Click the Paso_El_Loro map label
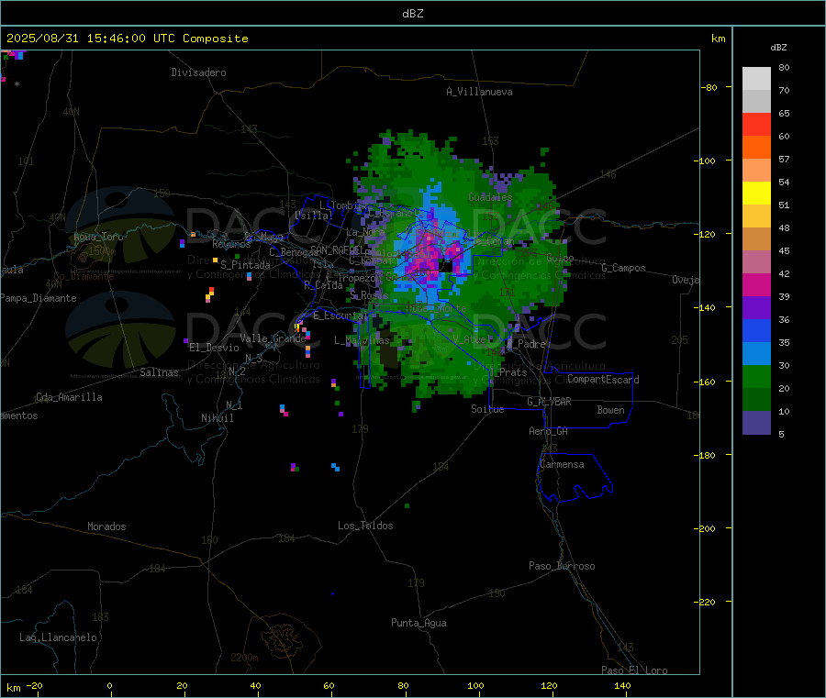 tap(634, 670)
